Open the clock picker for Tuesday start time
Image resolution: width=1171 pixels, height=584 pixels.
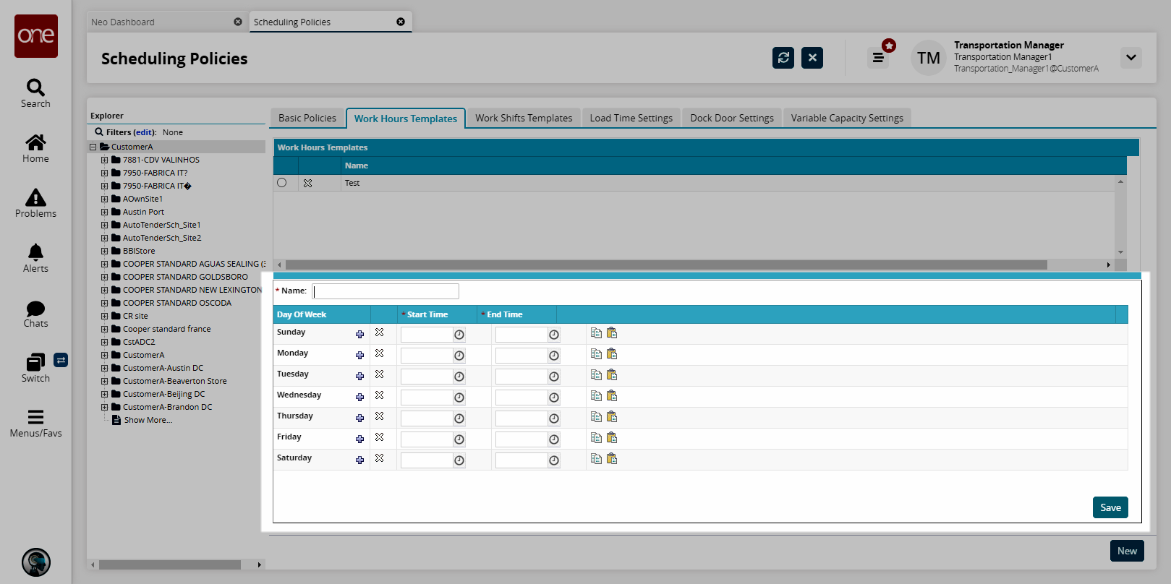(x=459, y=377)
